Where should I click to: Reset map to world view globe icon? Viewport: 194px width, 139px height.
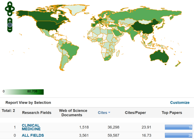coord(10,25)
